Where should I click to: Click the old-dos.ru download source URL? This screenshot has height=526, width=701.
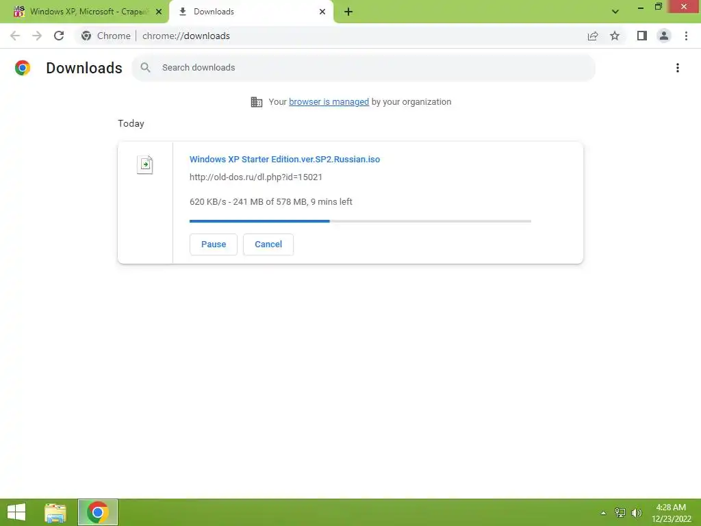256,177
